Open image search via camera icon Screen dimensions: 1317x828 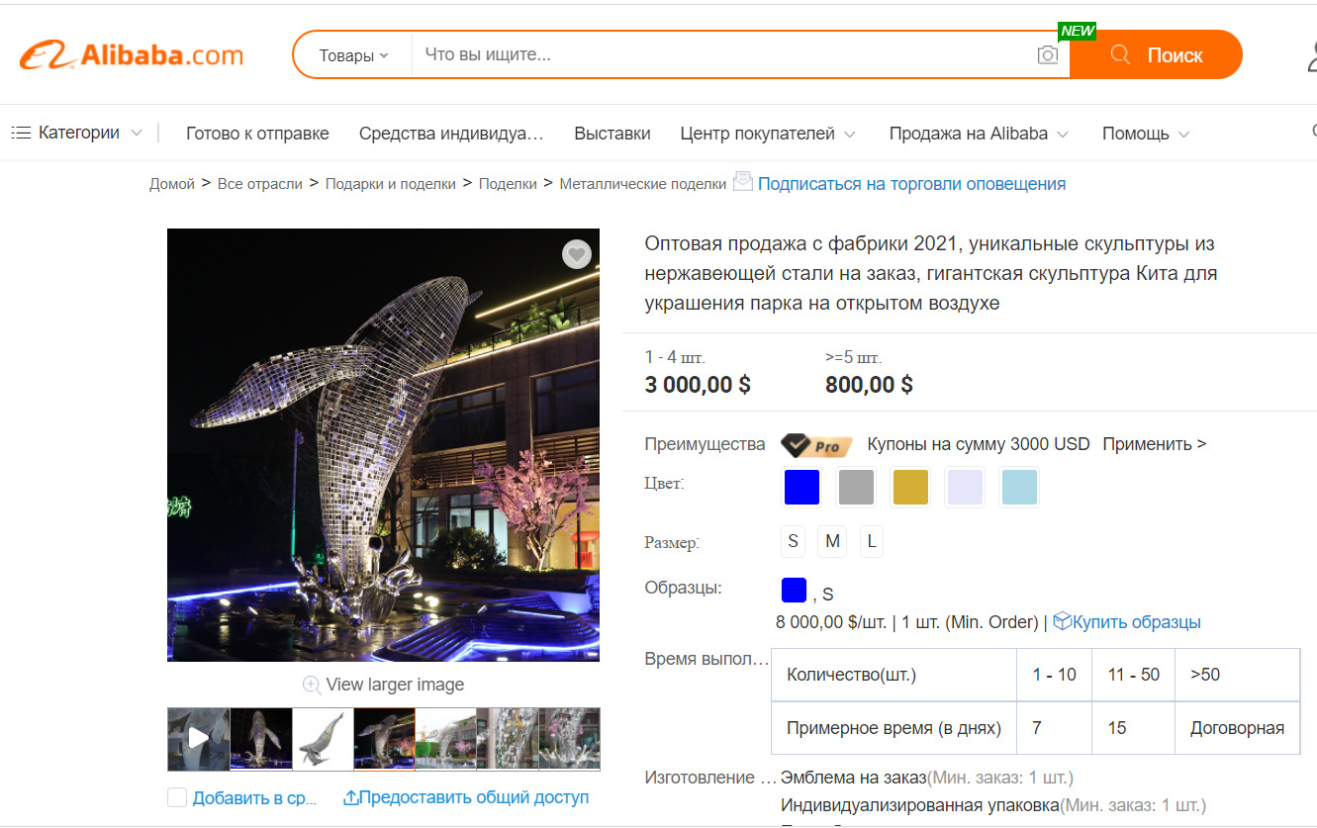click(x=1048, y=55)
